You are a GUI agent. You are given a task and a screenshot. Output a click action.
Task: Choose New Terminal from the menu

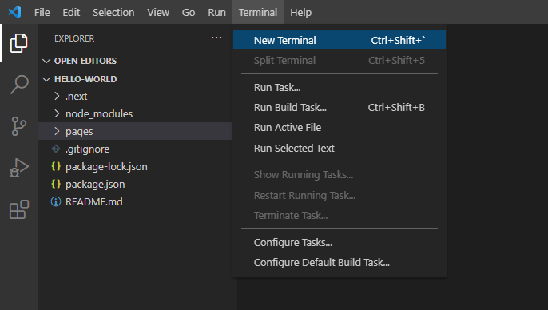point(340,40)
